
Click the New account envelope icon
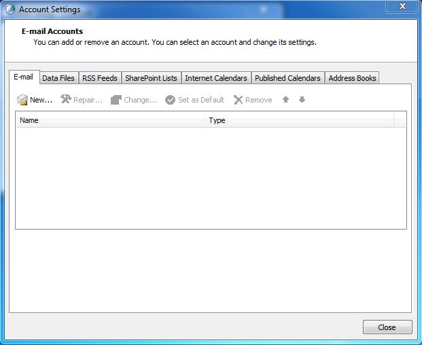(22, 100)
